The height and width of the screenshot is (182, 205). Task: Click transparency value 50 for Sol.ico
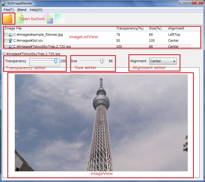[118, 41]
